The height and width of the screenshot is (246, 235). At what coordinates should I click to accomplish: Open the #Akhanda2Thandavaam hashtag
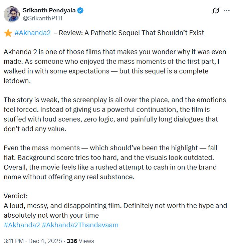pos(80,225)
